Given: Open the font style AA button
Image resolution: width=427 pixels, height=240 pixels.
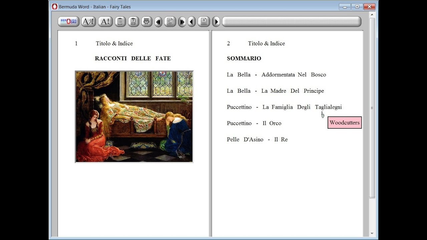Looking at the screenshot, I should pyautogui.click(x=88, y=22).
